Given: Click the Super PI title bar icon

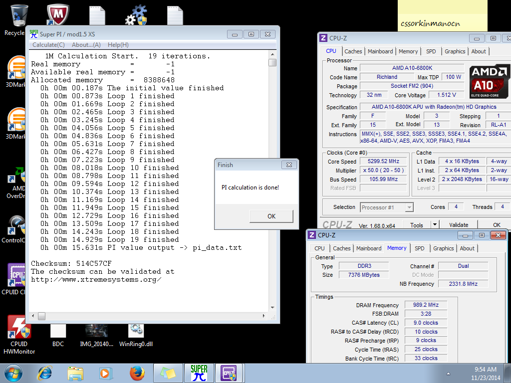Looking at the screenshot, I should (33, 34).
